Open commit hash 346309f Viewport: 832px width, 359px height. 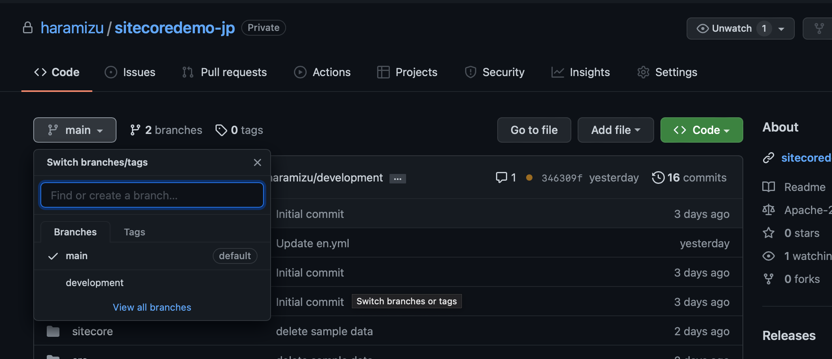pyautogui.click(x=562, y=178)
